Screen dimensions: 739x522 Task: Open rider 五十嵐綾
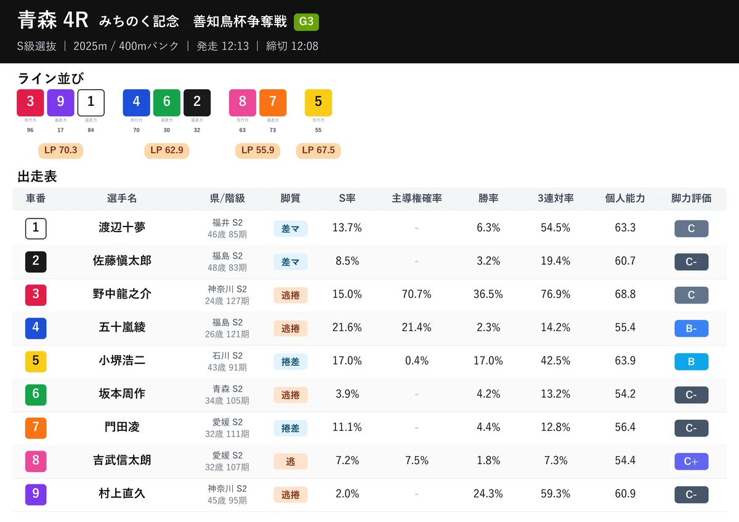click(122, 327)
